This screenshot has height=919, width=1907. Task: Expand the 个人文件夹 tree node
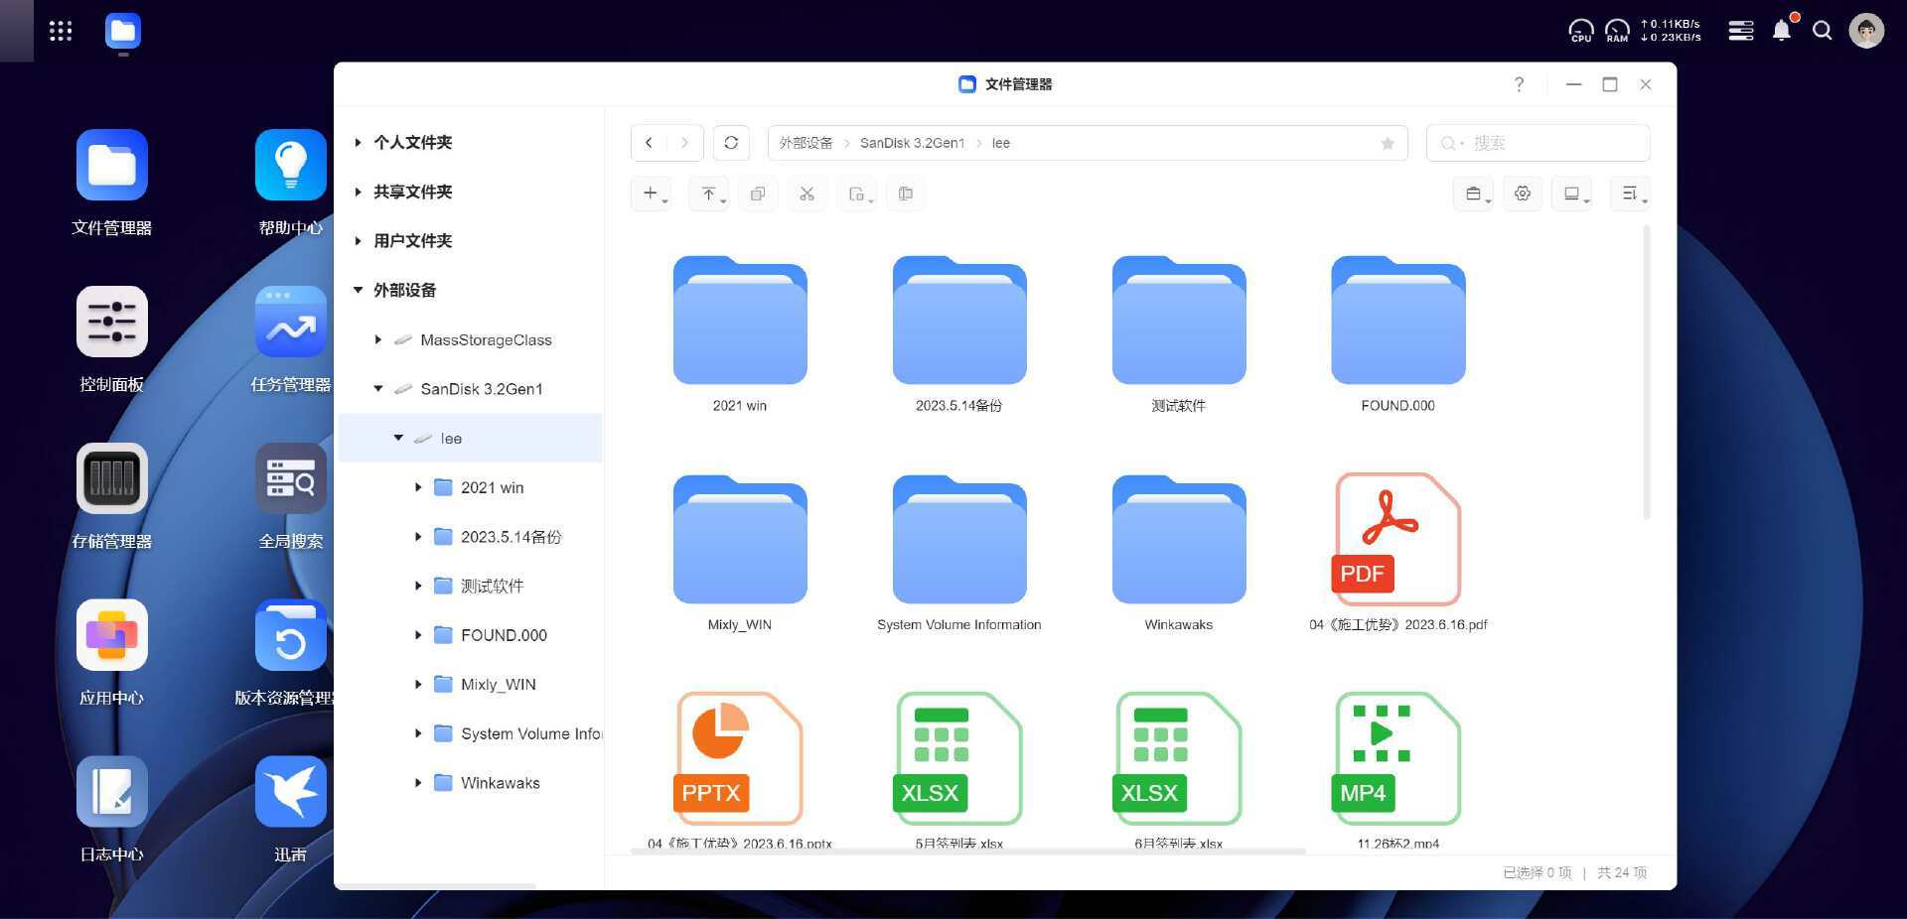[x=359, y=142]
